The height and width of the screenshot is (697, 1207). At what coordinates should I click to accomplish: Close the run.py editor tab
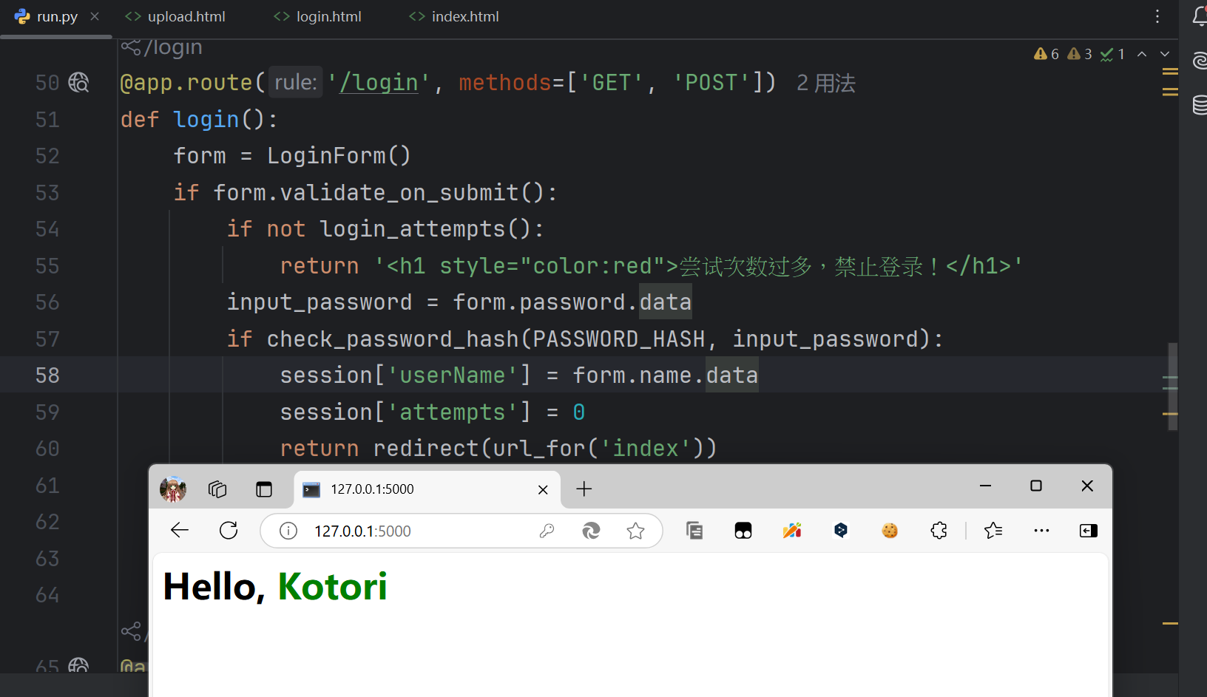tap(95, 16)
